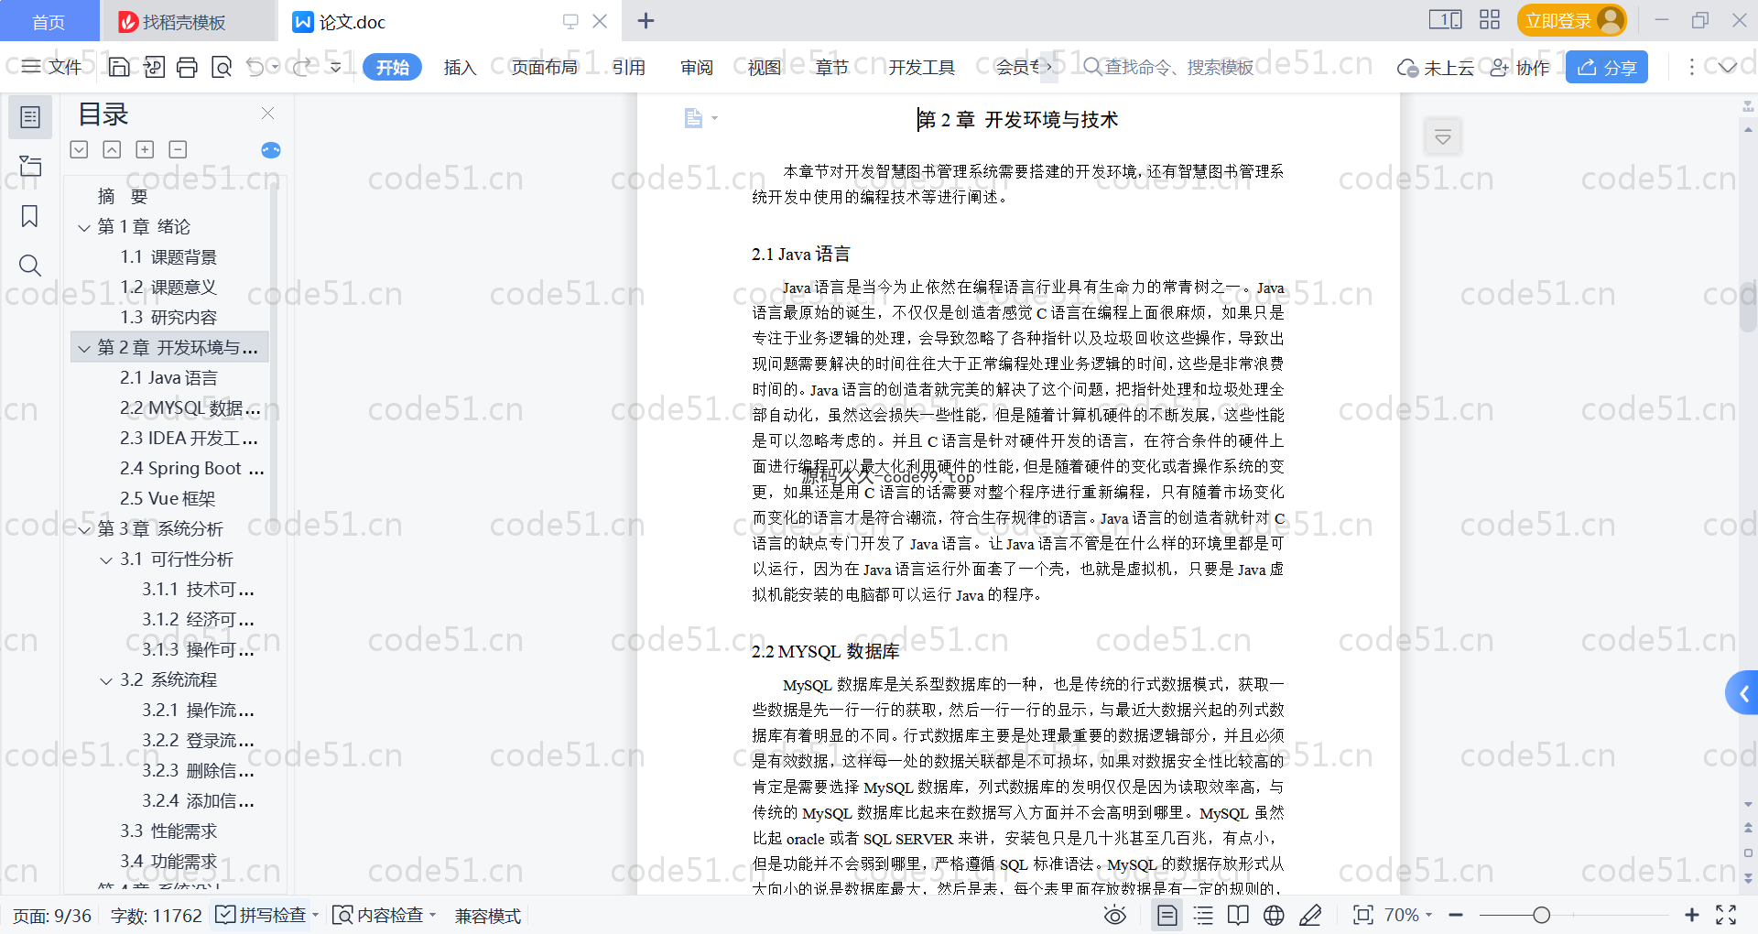Click the zoom in plus button

tap(1692, 915)
